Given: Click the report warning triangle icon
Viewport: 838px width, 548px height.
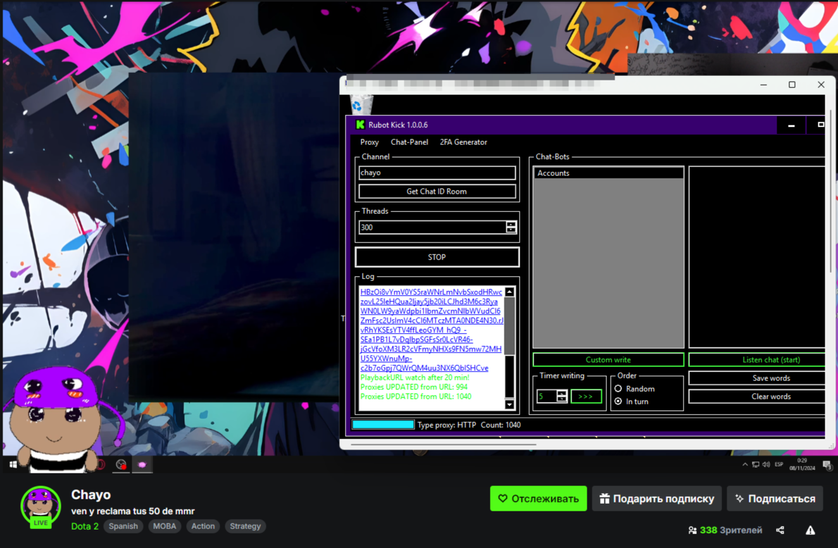Looking at the screenshot, I should tap(810, 530).
